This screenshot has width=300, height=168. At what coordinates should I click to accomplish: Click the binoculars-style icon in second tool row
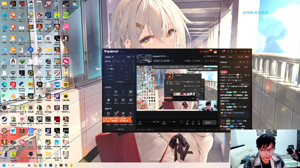pyautogui.click(x=108, y=101)
